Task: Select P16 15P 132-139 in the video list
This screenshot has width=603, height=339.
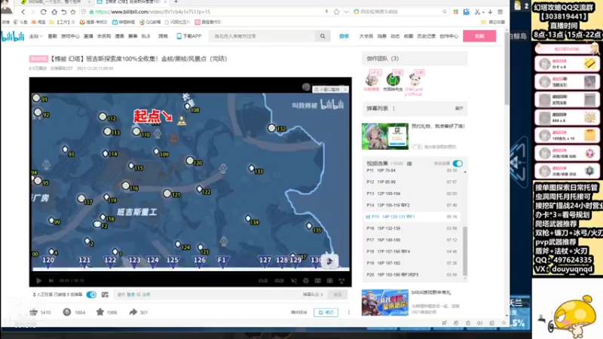Action: click(x=412, y=228)
